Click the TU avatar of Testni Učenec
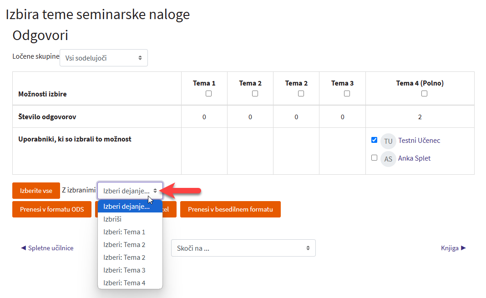The height and width of the screenshot is (298, 486). pos(388,141)
